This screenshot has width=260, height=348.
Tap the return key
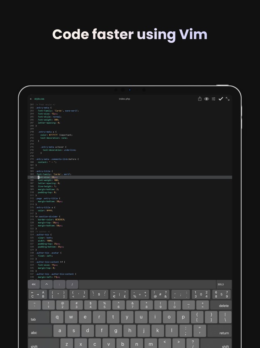220,331
